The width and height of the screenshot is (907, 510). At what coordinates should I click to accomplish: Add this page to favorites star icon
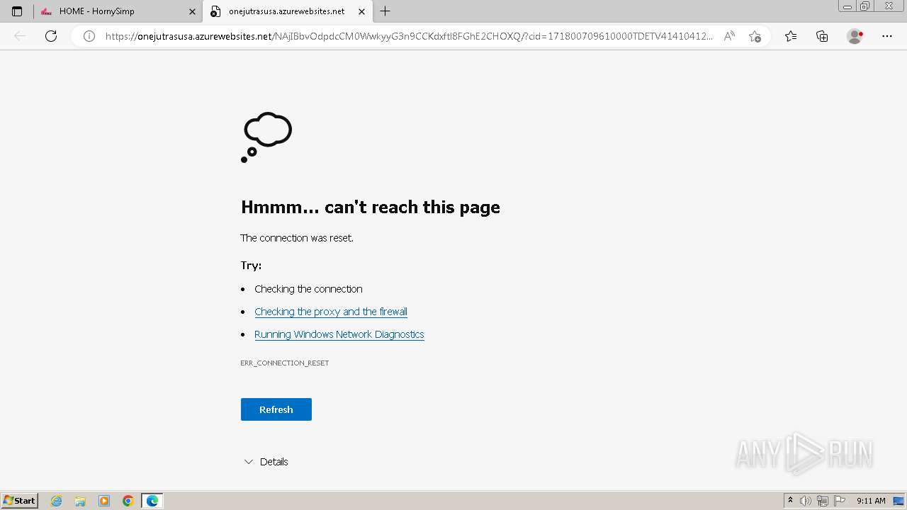coord(755,36)
